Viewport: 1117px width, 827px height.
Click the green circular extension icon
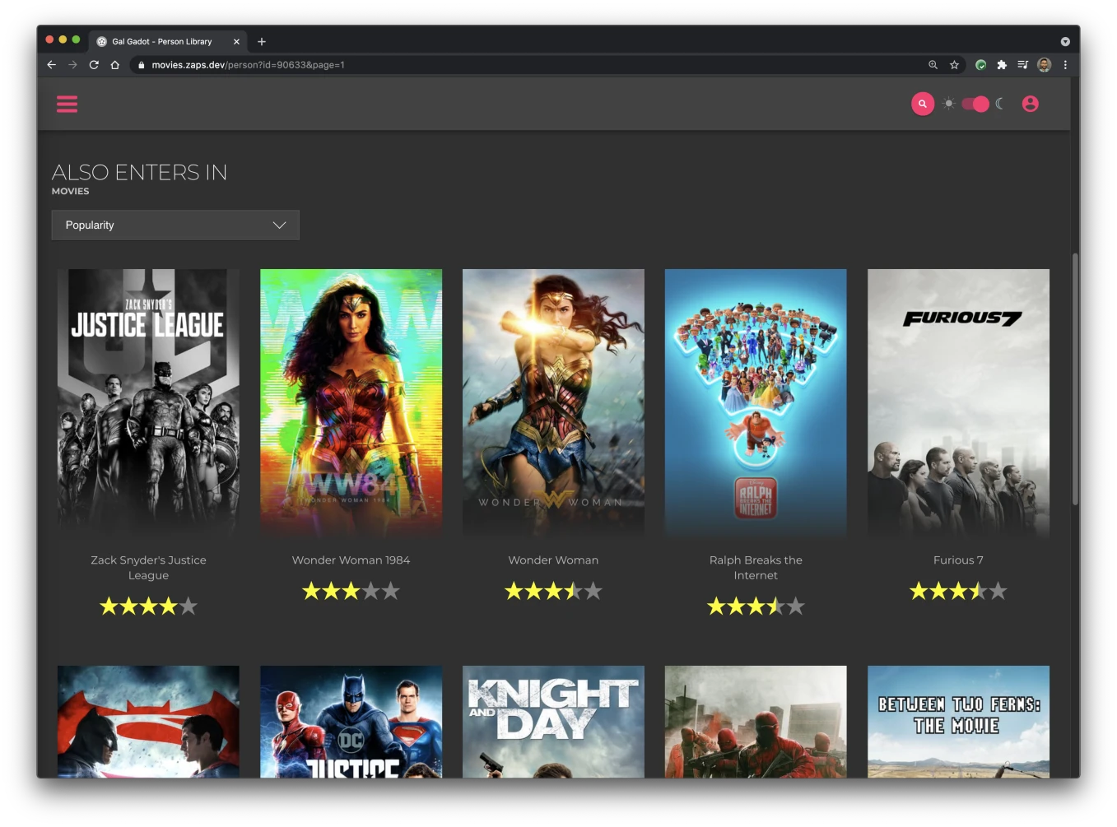click(x=981, y=65)
